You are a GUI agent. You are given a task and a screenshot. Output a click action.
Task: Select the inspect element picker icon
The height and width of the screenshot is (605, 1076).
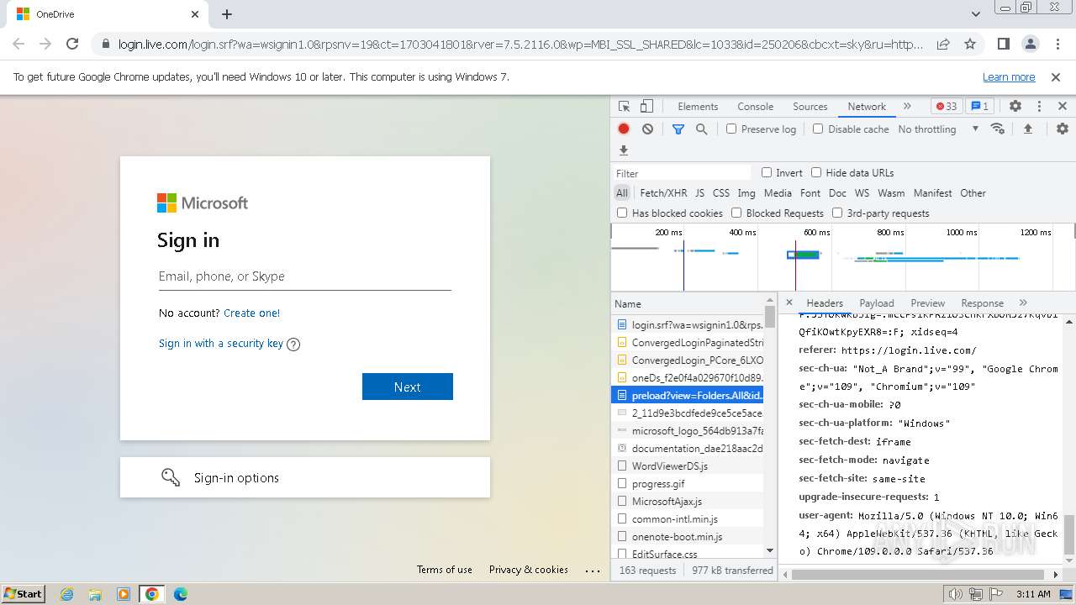[x=624, y=107]
